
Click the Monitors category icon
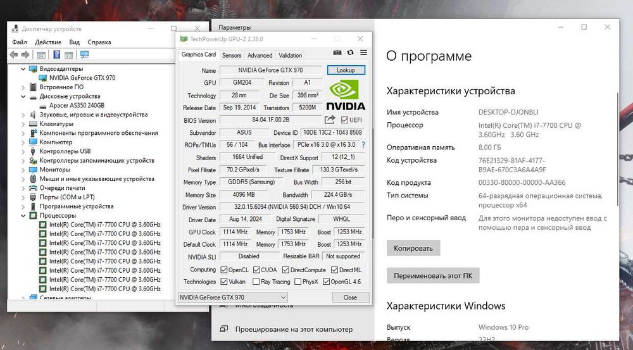click(x=33, y=170)
